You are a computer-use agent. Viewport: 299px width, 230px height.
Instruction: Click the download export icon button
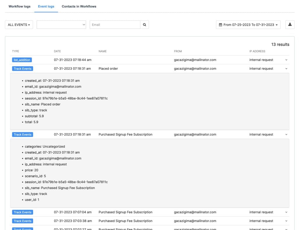tap(290, 25)
